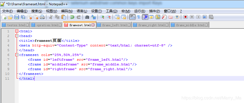Open the 编辑(E) menu
This screenshot has width=244, height=103.
click(x=22, y=11)
